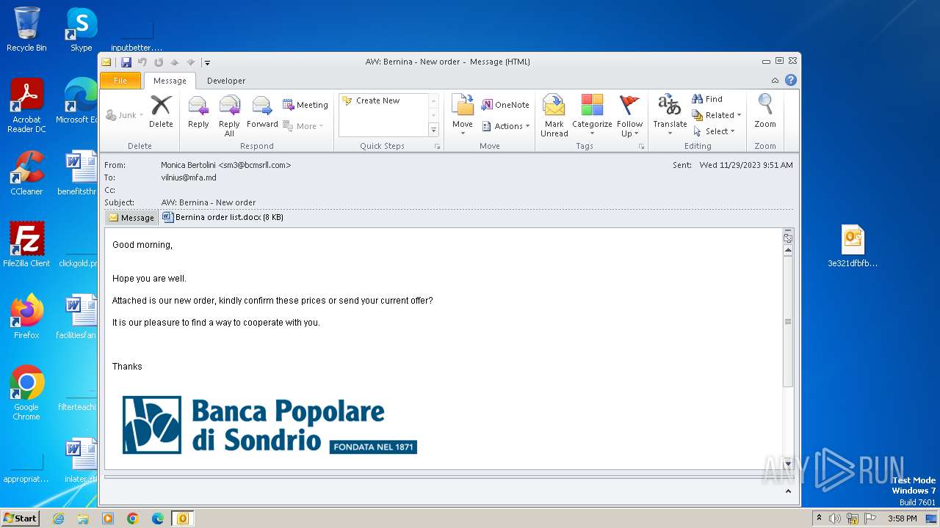
Task: Open the Select dropdown
Action: (714, 131)
